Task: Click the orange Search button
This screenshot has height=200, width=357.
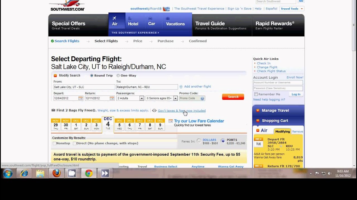Action: [233, 97]
